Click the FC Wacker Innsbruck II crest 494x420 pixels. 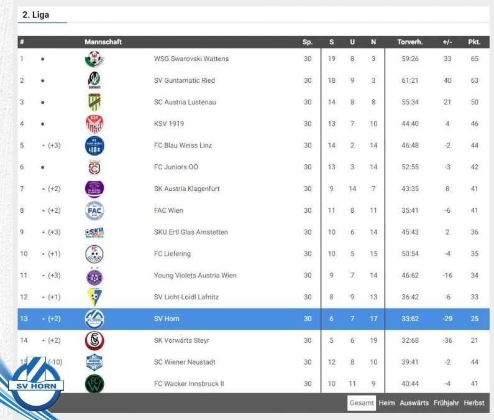pyautogui.click(x=94, y=384)
